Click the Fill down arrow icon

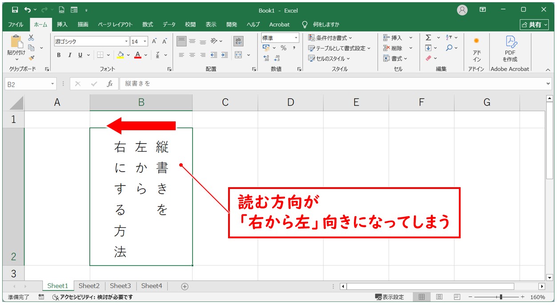click(x=428, y=48)
